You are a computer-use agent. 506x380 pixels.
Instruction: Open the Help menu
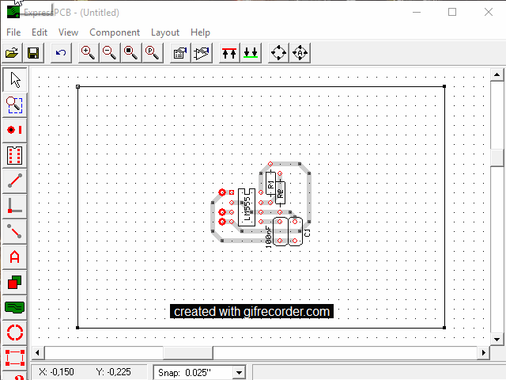200,32
